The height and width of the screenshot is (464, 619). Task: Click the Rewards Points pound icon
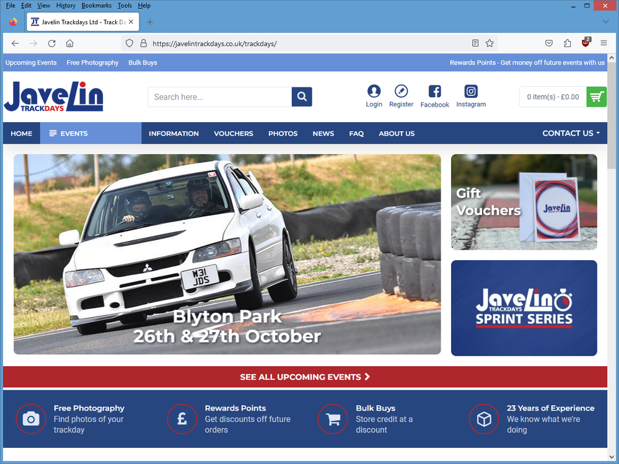[x=182, y=419]
